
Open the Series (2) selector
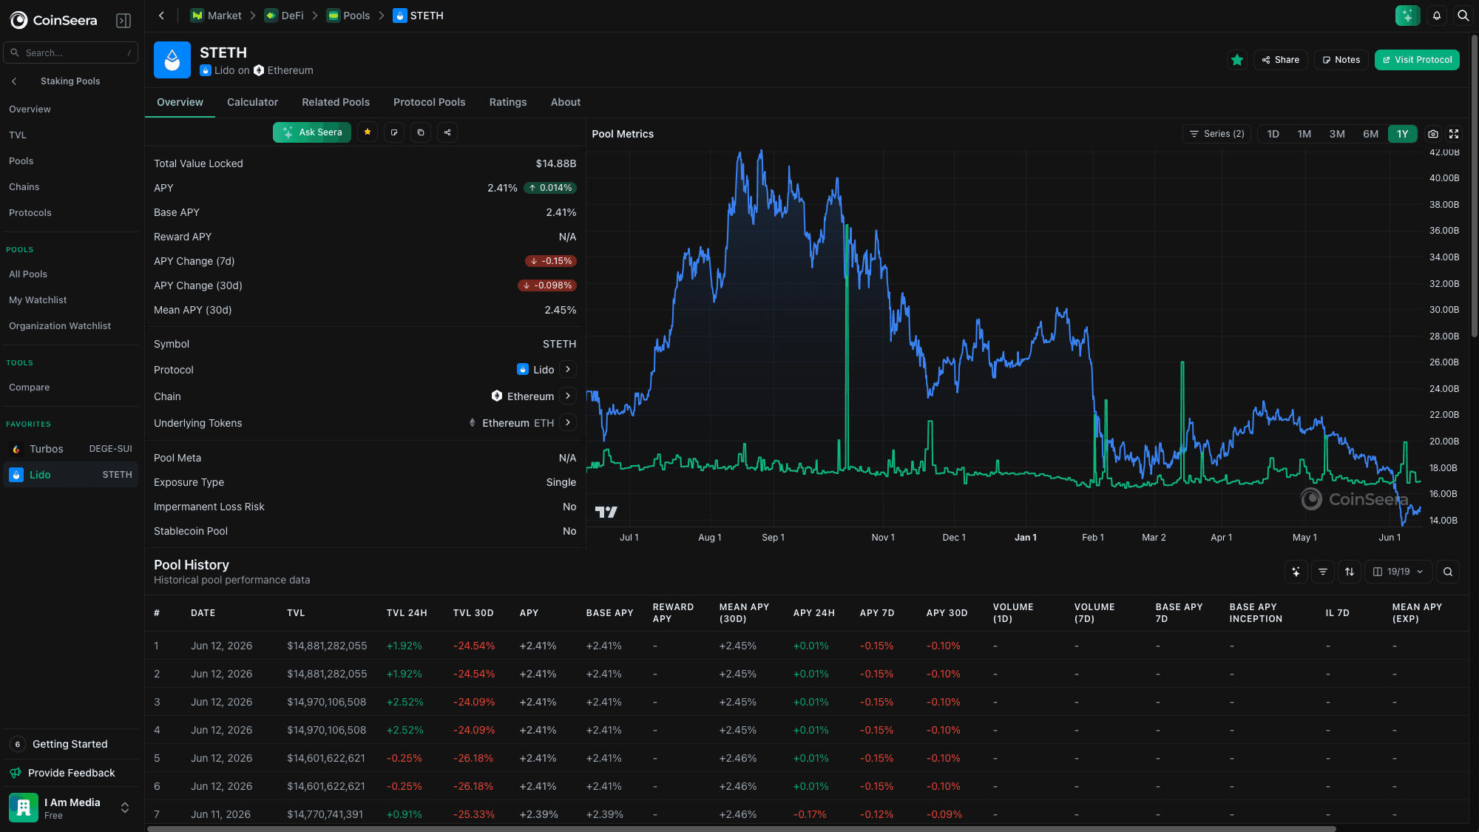pyautogui.click(x=1216, y=134)
